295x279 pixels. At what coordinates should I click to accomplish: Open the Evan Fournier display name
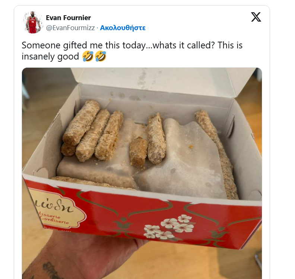click(68, 17)
